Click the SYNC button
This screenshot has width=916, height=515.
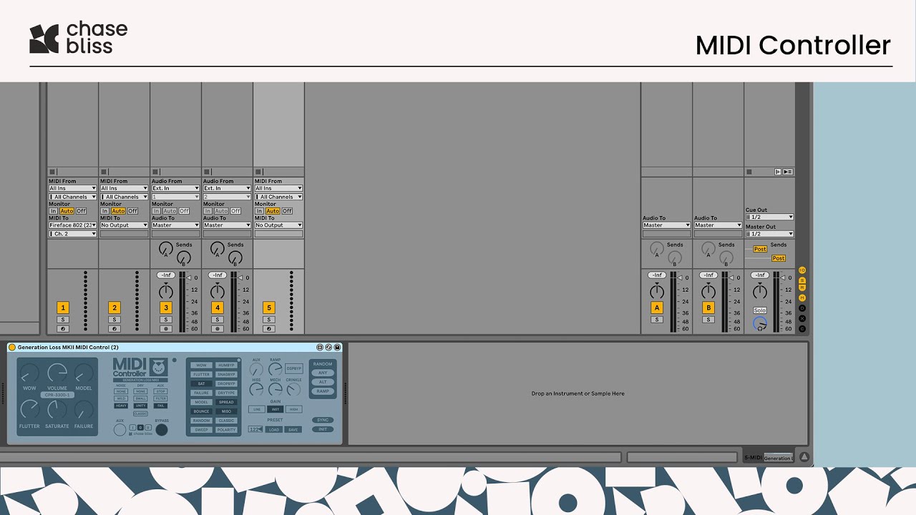point(323,420)
